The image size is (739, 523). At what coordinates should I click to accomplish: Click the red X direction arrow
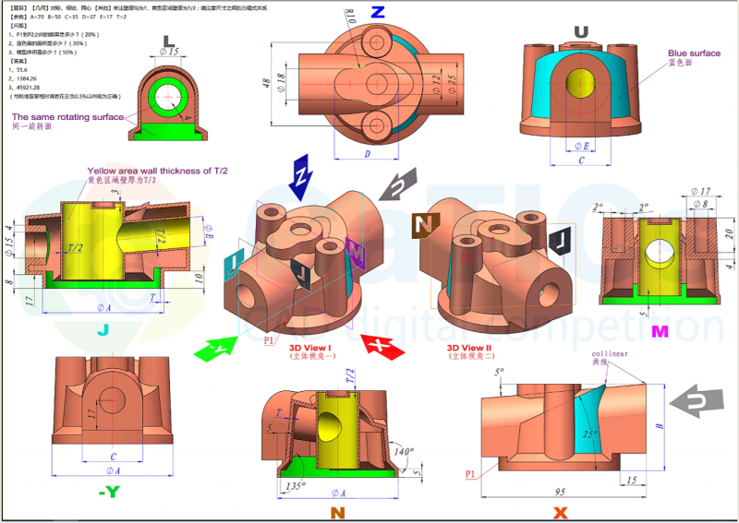pyautogui.click(x=382, y=347)
